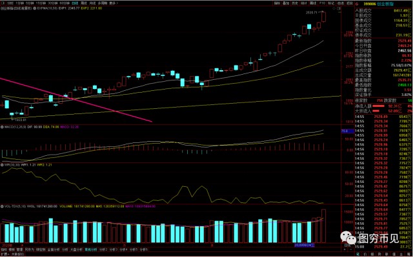
Task: Click the 统计 statistics button
Action: pos(304,3)
